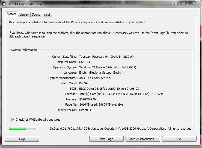Click the 'DirectX 11' version value
Screen dimensions: 202x148
pos(86,110)
